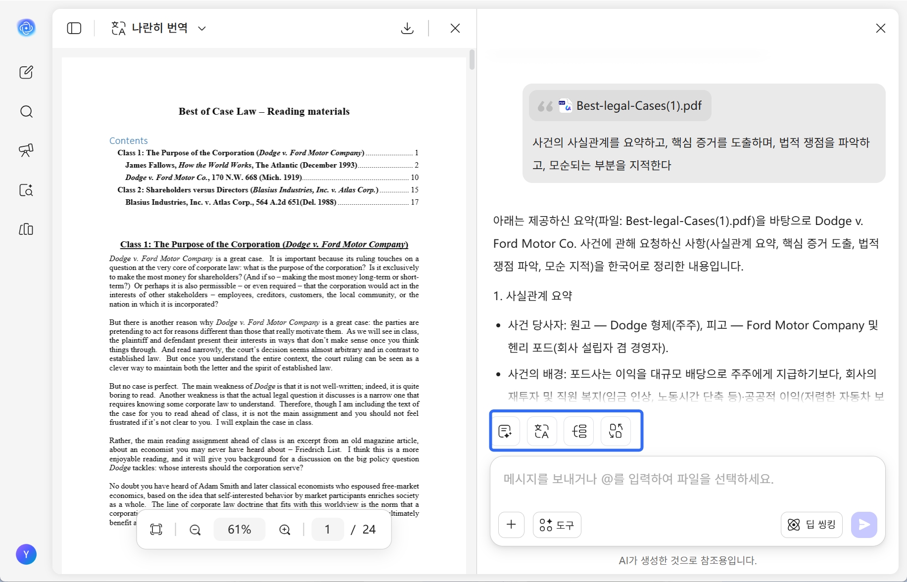Toggle 딥 씽킹 deep thinking mode
This screenshot has width=907, height=582.
pos(812,525)
